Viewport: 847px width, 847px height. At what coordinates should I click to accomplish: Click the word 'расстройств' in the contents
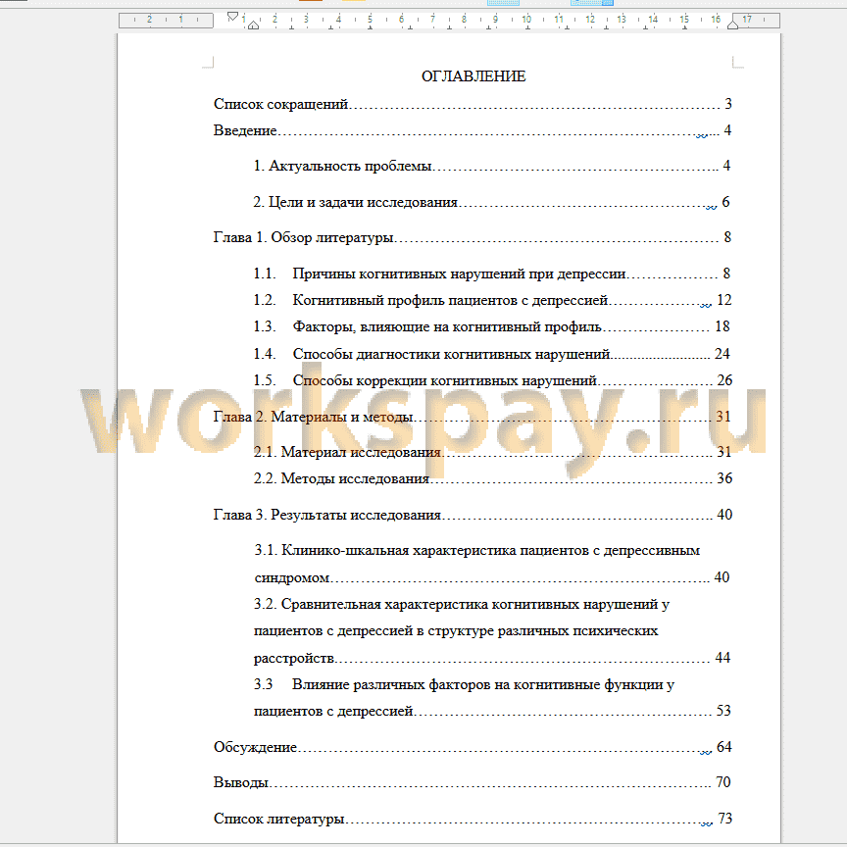[x=294, y=658]
